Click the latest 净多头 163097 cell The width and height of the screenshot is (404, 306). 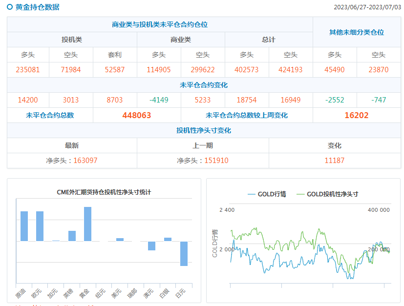point(72,160)
